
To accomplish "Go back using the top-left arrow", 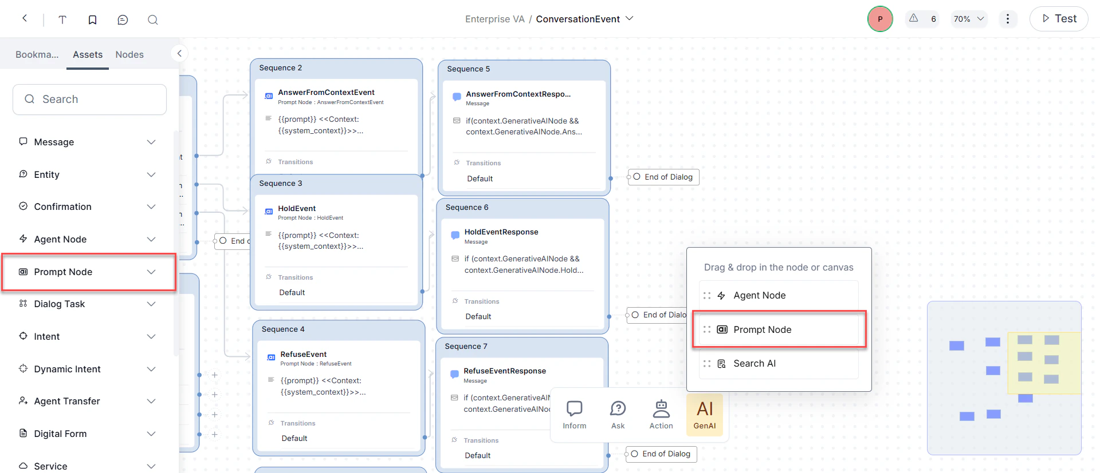I will point(25,18).
